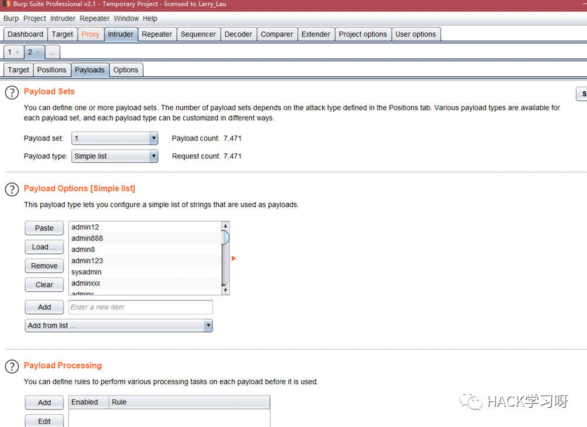Image resolution: width=587 pixels, height=427 pixels.
Task: Open the Intruder Target sub-tab
Action: tap(18, 70)
